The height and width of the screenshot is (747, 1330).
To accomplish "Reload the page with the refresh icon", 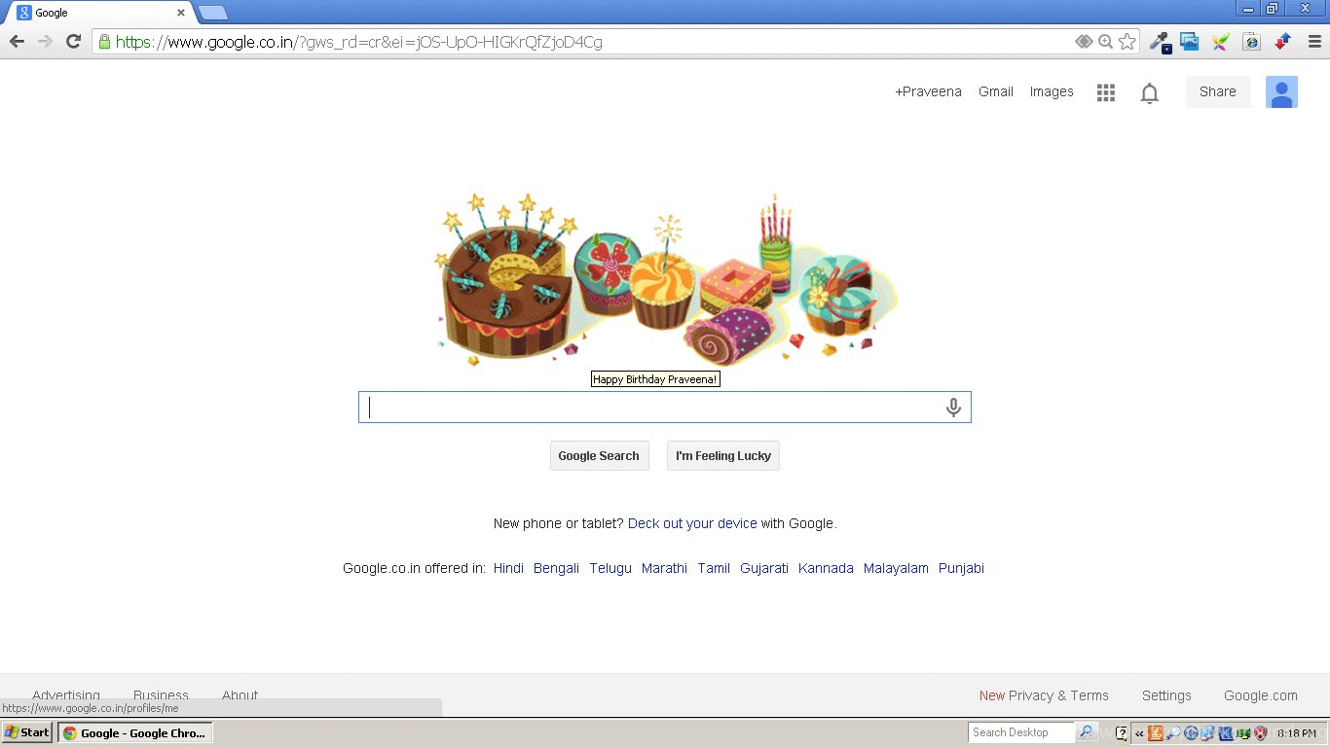I will [x=73, y=42].
